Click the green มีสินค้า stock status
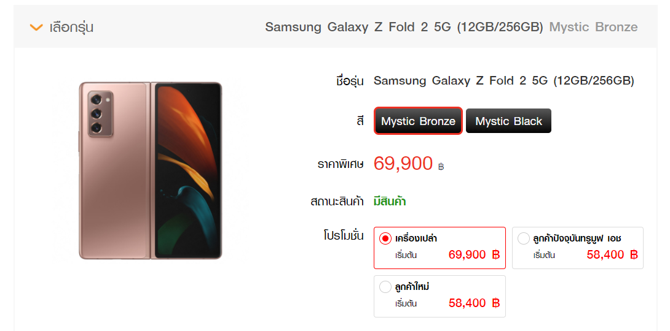The width and height of the screenshot is (670, 331). (390, 201)
